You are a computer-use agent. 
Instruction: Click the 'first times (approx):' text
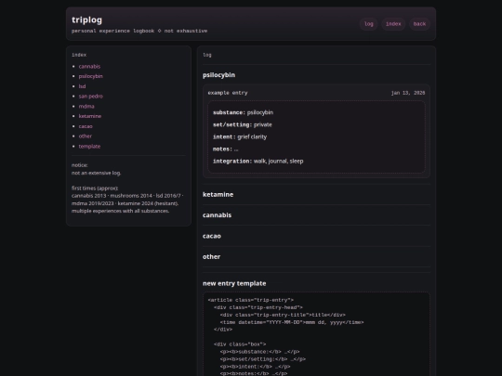click(x=95, y=188)
